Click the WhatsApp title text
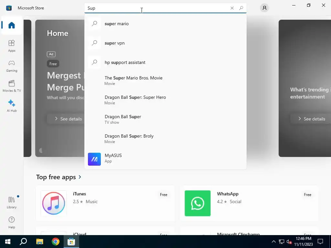 coord(228,194)
